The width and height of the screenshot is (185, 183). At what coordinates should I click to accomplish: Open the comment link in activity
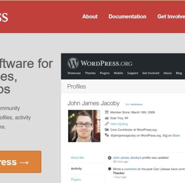pyautogui.click(x=130, y=169)
